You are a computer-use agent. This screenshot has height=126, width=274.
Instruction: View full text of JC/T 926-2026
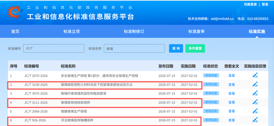click(232, 120)
